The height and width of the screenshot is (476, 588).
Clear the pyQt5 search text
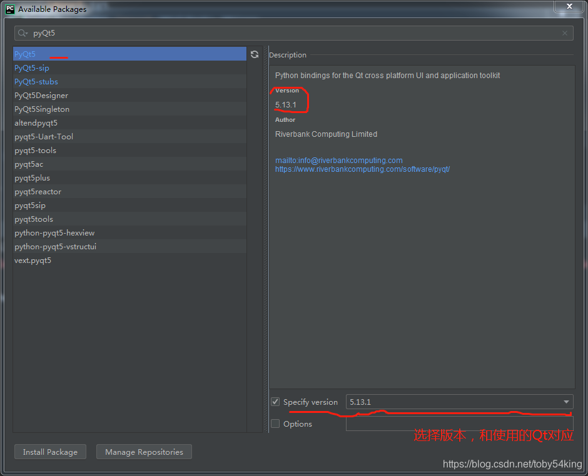[565, 33]
